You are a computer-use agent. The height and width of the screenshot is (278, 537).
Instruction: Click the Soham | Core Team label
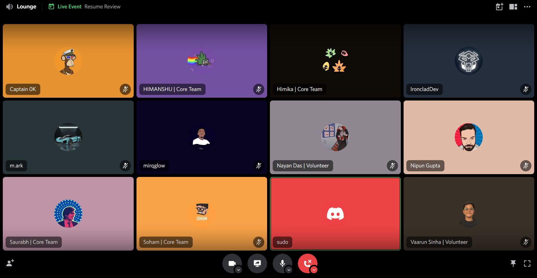click(166, 242)
